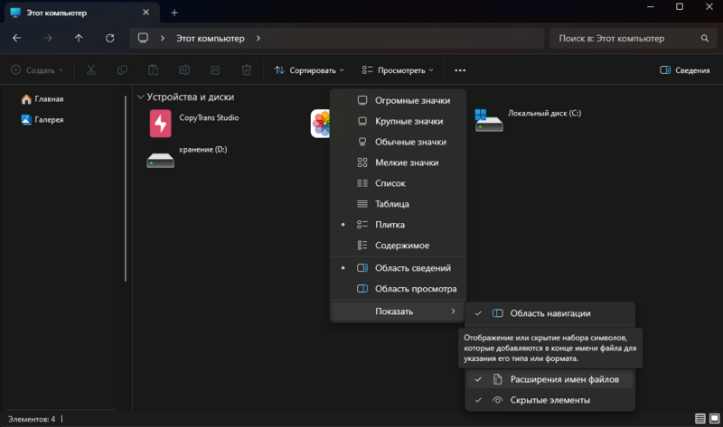The width and height of the screenshot is (723, 427).
Task: Open the three-dots more options menu
Action: [460, 70]
